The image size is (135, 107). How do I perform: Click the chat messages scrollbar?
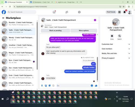97,69
